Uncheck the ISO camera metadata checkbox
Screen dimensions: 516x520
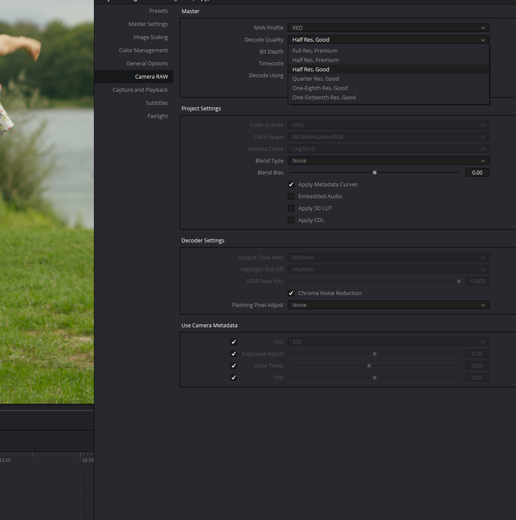tap(234, 342)
